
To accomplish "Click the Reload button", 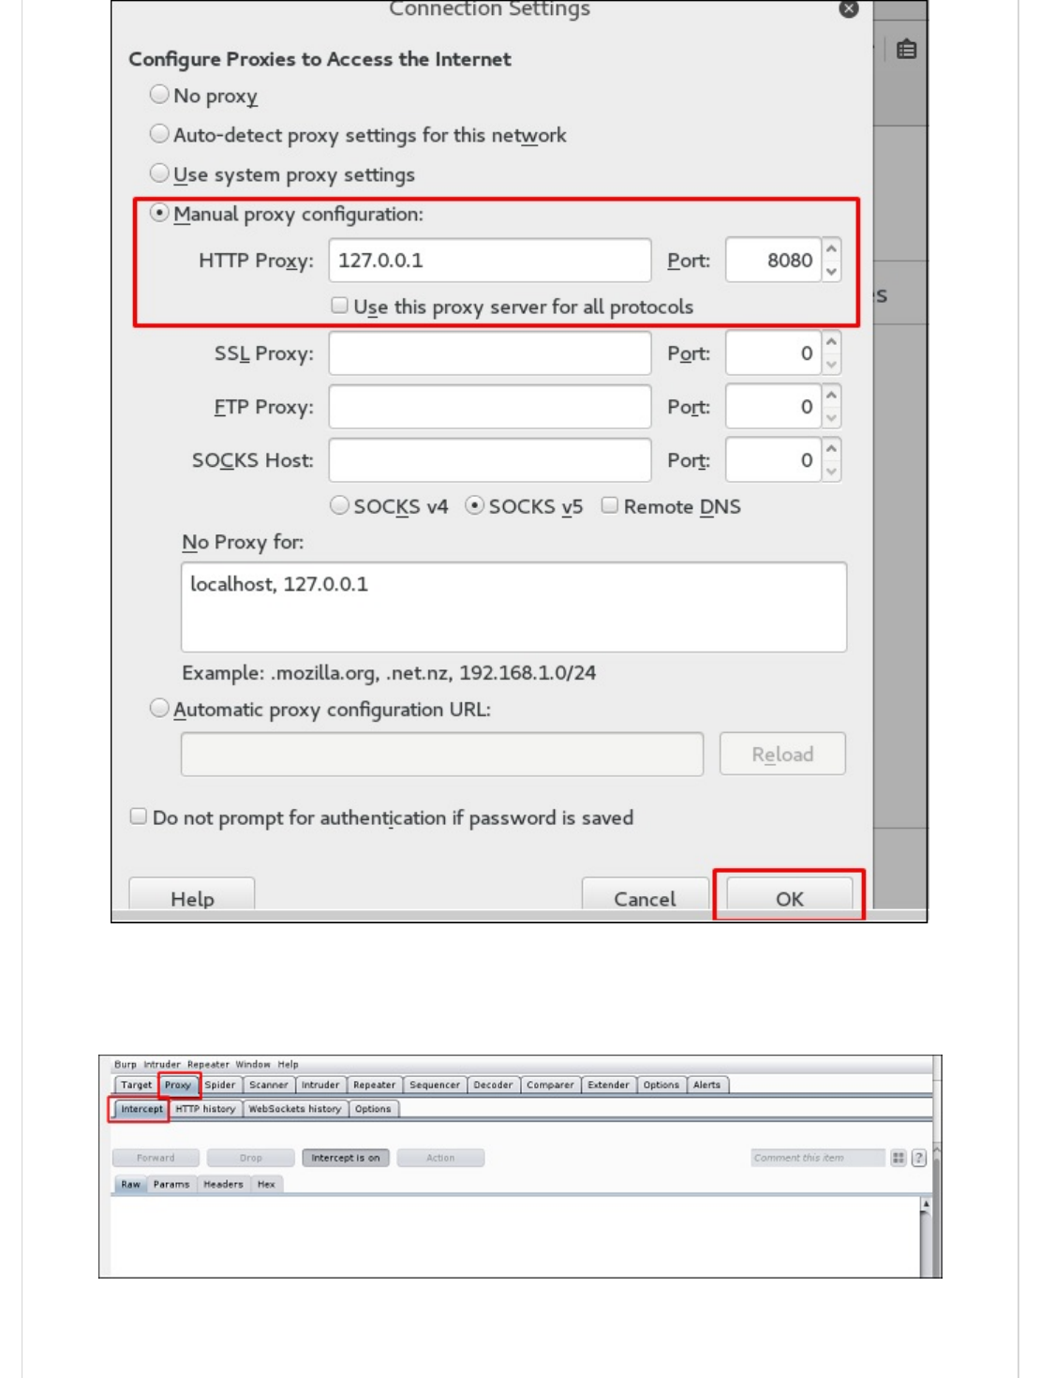I will click(782, 754).
